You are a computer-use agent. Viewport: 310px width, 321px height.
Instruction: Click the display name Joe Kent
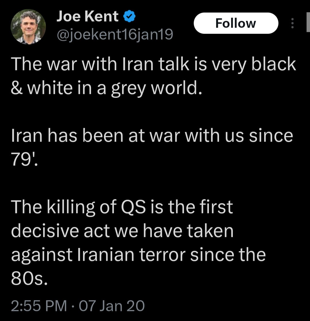(x=87, y=17)
